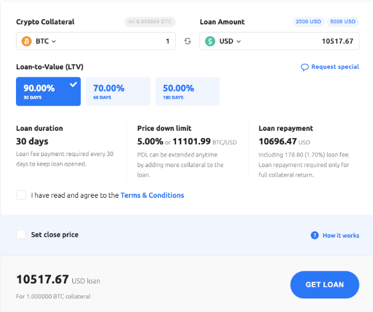
Task: Click the checkmark on the 90.00% option
Action: (x=74, y=84)
